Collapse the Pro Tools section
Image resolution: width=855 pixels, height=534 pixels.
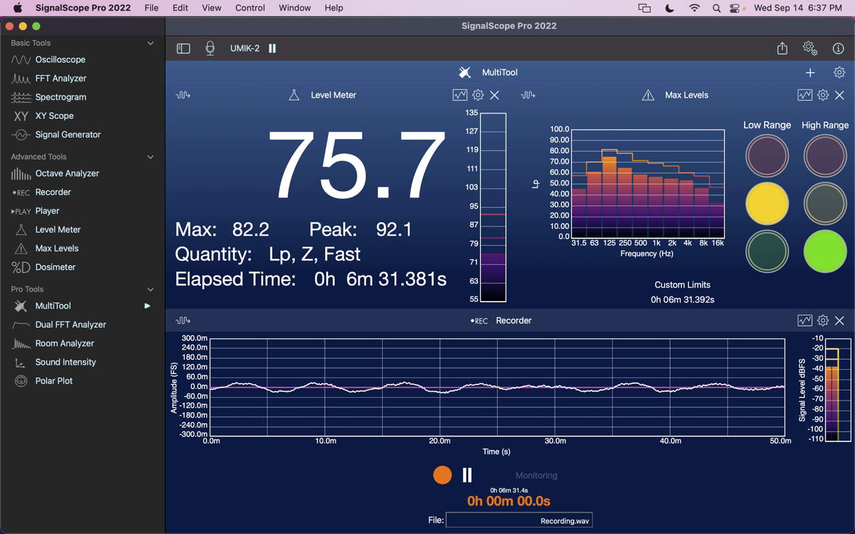[150, 289]
